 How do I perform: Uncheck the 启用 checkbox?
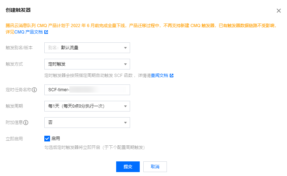click(47, 139)
